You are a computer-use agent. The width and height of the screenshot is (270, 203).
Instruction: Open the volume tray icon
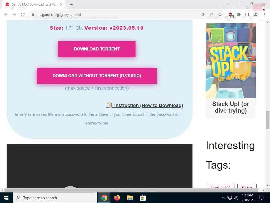click(x=236, y=198)
